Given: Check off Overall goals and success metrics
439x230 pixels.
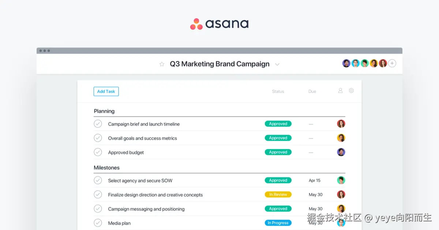Looking at the screenshot, I should [x=98, y=138].
